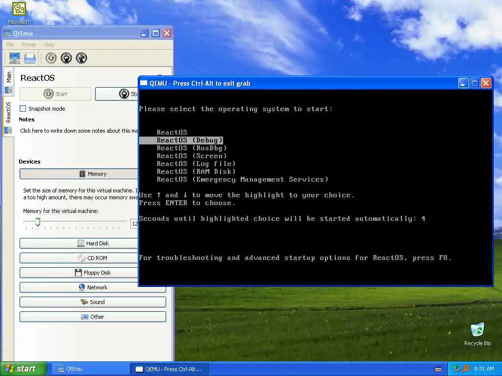502x376 pixels.
Task: Click the new machine icon in QtEmu toolbar
Action: click(x=15, y=58)
